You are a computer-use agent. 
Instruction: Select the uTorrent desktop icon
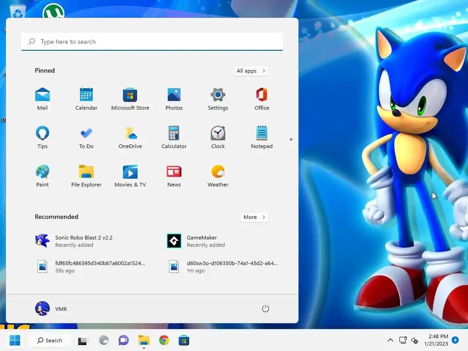[53, 11]
